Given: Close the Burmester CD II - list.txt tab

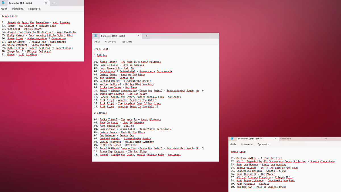Looking at the screenshot, I should pyautogui.click(x=138, y=36).
